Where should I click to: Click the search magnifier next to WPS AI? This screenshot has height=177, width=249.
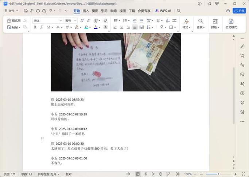[179, 11]
